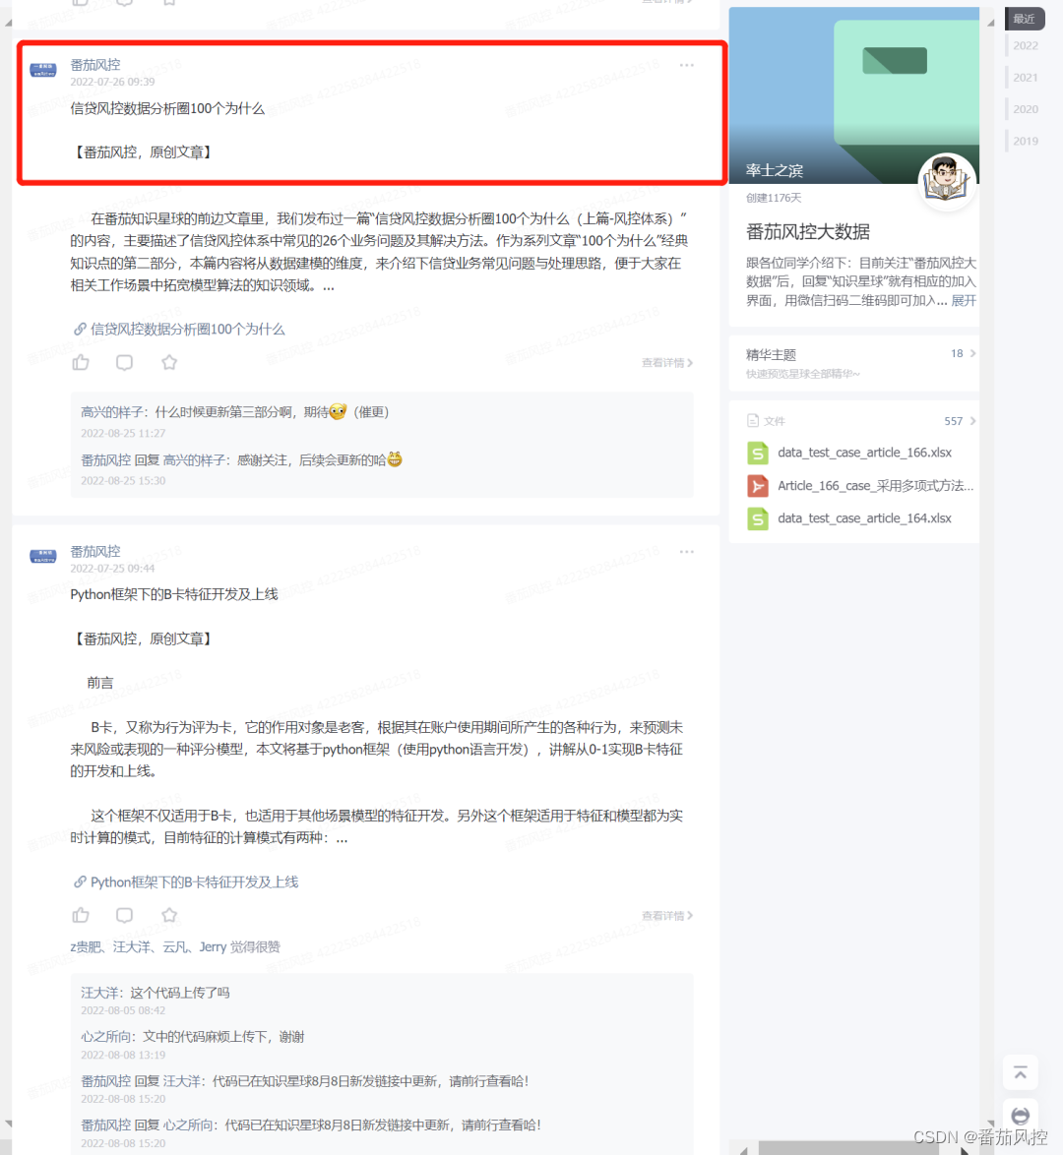Like the Python框架下的B卡特征 post
Viewport: 1063px width, 1155px height.
point(81,915)
